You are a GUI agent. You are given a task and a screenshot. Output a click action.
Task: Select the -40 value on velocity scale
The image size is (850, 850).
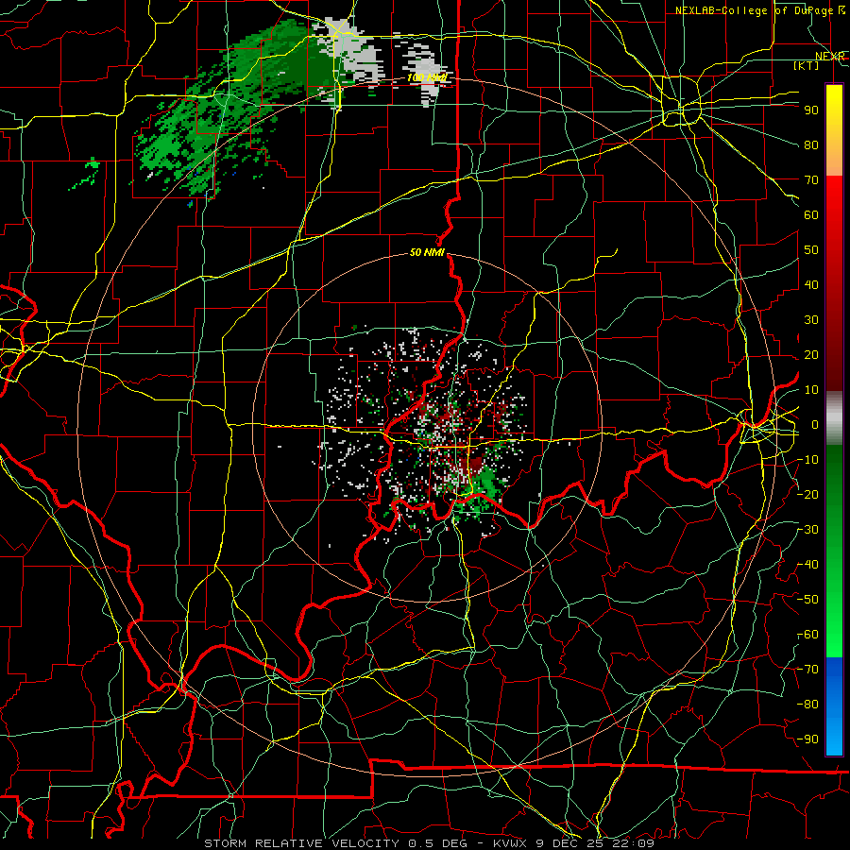coord(807,565)
